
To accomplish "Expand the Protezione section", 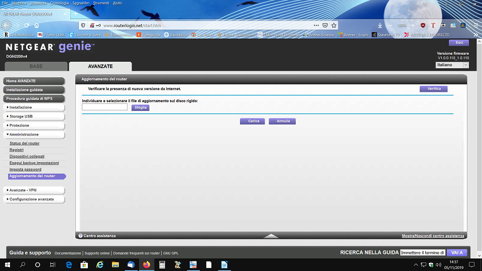I will pos(34,125).
